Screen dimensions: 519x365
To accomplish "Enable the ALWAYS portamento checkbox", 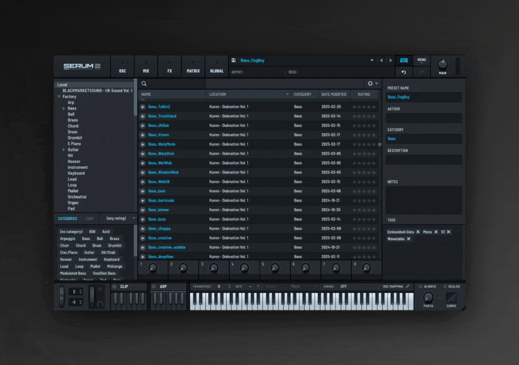I will 421,286.
